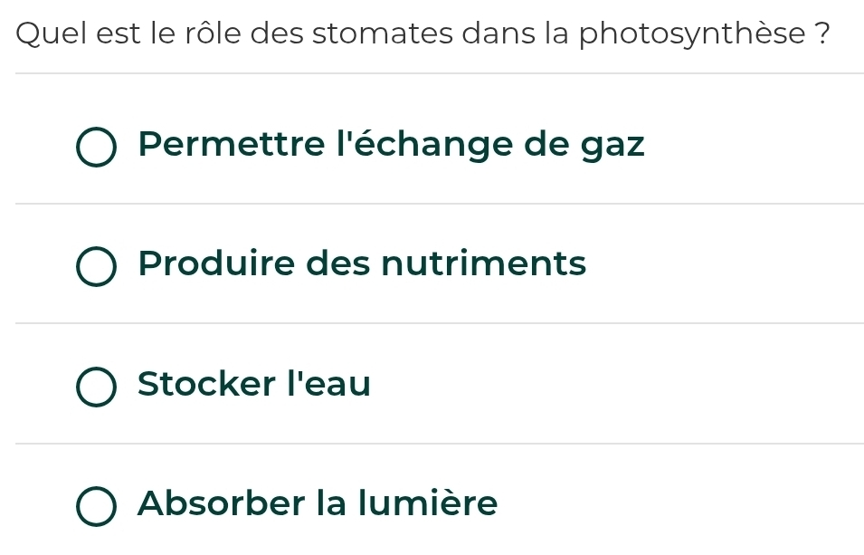Click the "Permettre l'échange de gaz" answer text
The height and width of the screenshot is (555, 864).
tap(391, 145)
